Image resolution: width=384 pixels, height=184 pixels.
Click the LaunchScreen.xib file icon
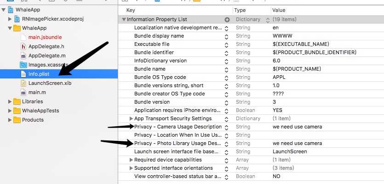24,83
